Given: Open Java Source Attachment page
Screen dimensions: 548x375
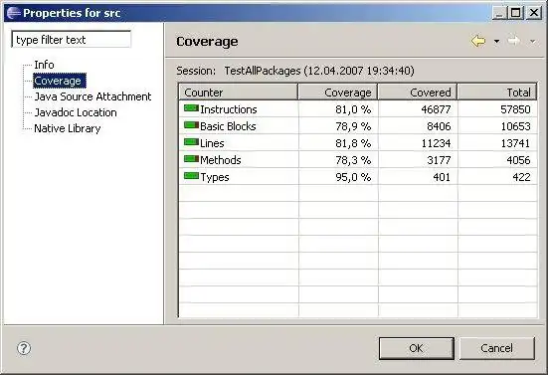Looking at the screenshot, I should coord(92,96).
